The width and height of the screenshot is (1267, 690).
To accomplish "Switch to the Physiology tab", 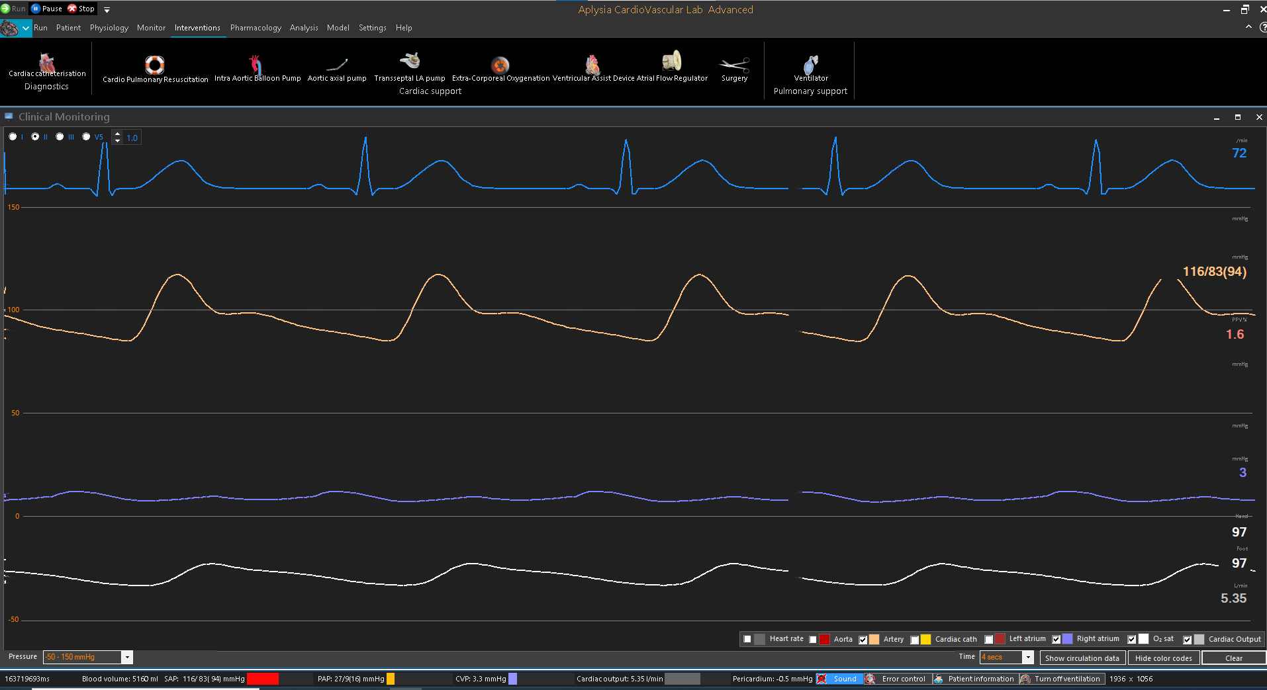I will [x=109, y=28].
